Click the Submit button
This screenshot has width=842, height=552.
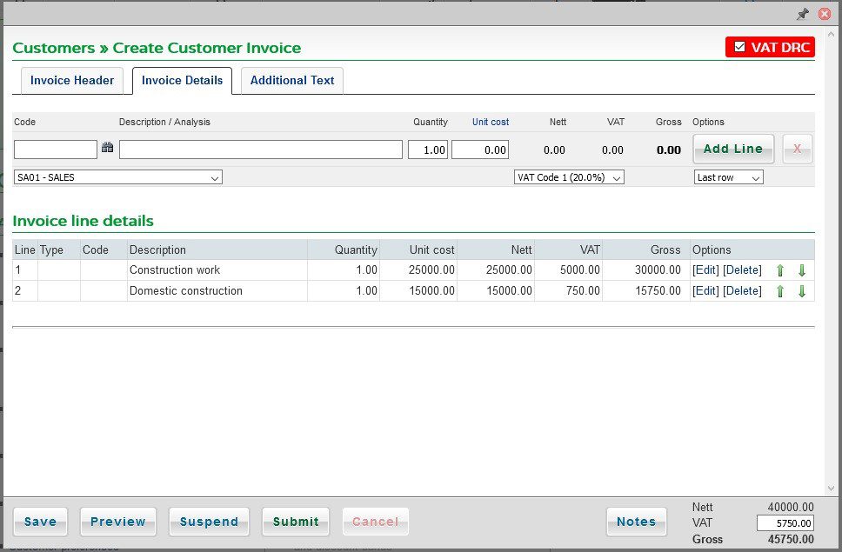tap(296, 522)
